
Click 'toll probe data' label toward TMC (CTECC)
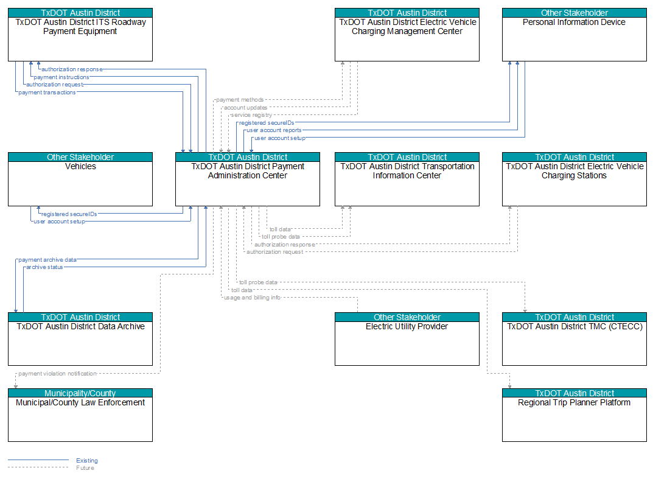(258, 282)
